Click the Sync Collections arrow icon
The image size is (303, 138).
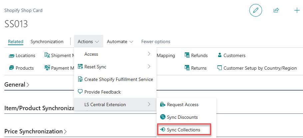(163, 130)
